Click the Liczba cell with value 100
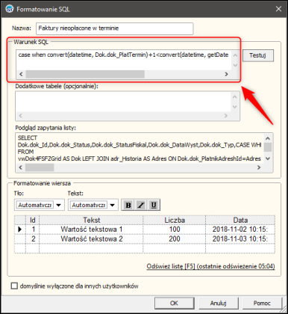Screen dimensions: 288x314 tap(175, 230)
